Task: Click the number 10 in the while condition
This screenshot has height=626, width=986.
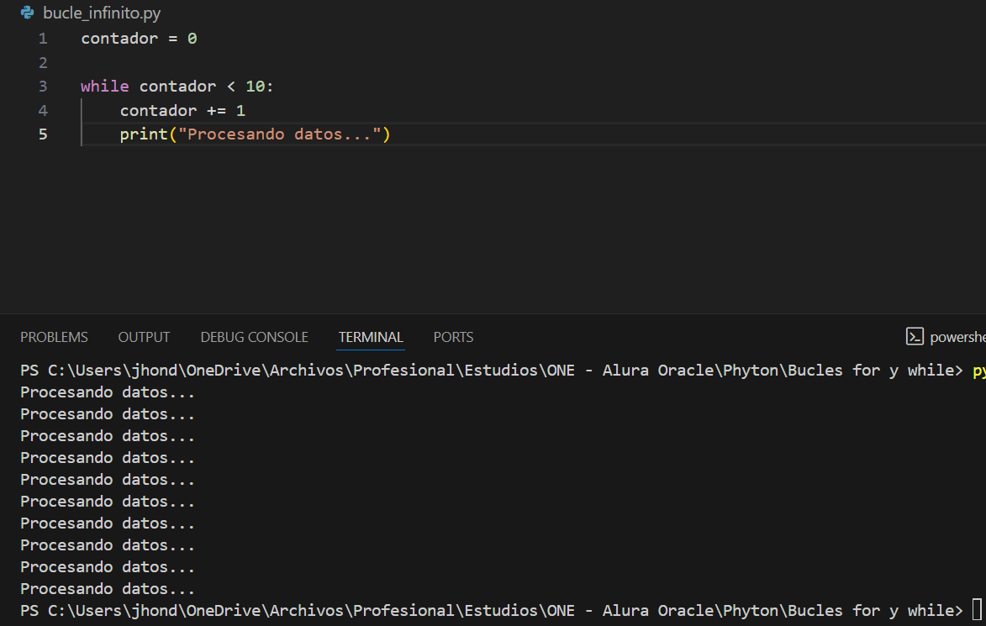Action: 255,87
